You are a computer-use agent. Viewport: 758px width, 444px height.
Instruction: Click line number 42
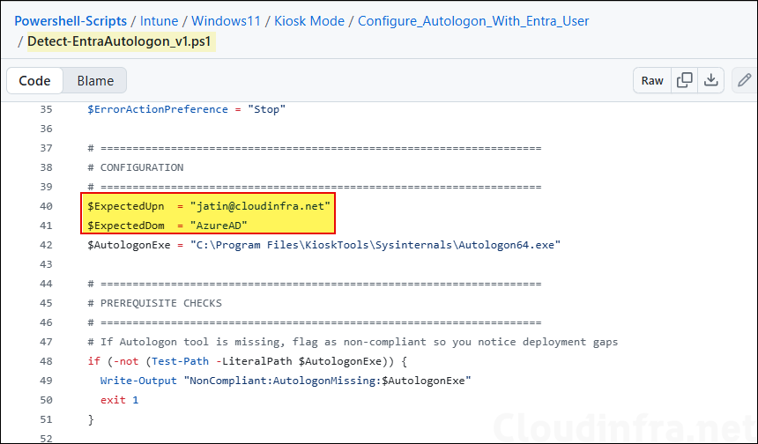point(46,244)
